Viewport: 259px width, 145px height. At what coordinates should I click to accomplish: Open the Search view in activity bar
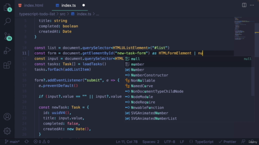coord(7,21)
